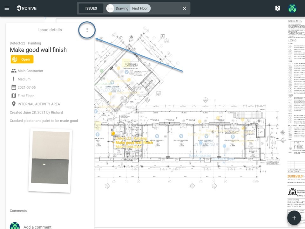Viewport: 305px width, 229px height.
Task: Change the Open status button
Action: [x=22, y=59]
